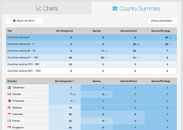The width and height of the screenshot is (183, 130).
Task: Select the France country name
Action: (16, 121)
